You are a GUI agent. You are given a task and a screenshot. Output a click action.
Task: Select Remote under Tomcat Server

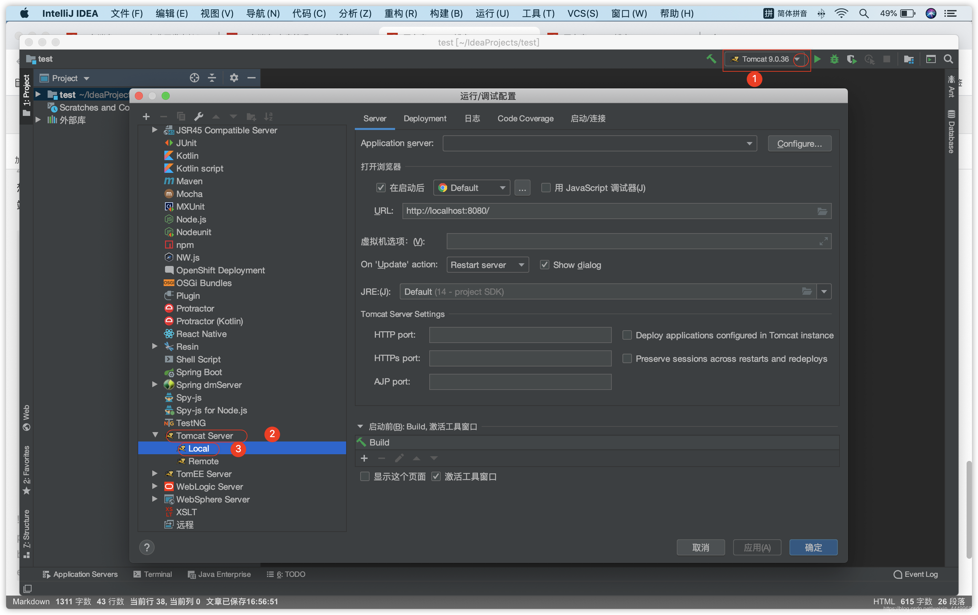pos(203,461)
